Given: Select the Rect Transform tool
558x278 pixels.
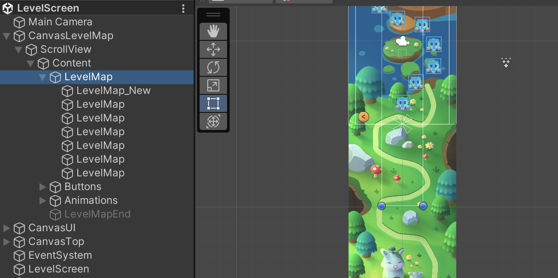Looking at the screenshot, I should (213, 103).
